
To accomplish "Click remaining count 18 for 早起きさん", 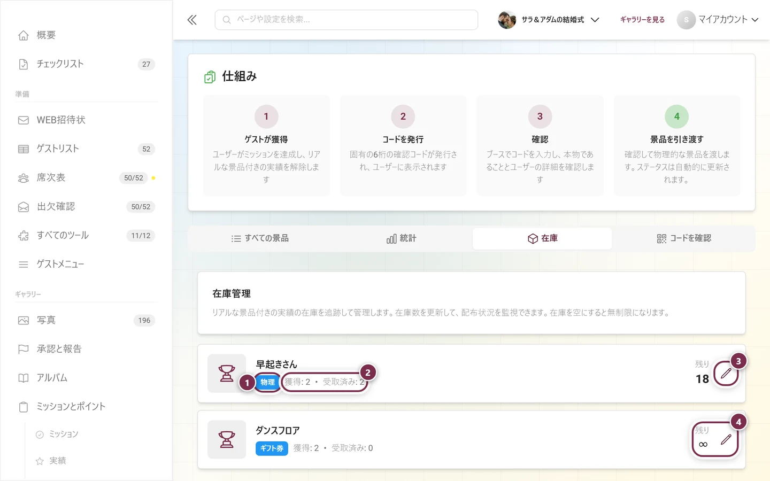I will [x=702, y=379].
